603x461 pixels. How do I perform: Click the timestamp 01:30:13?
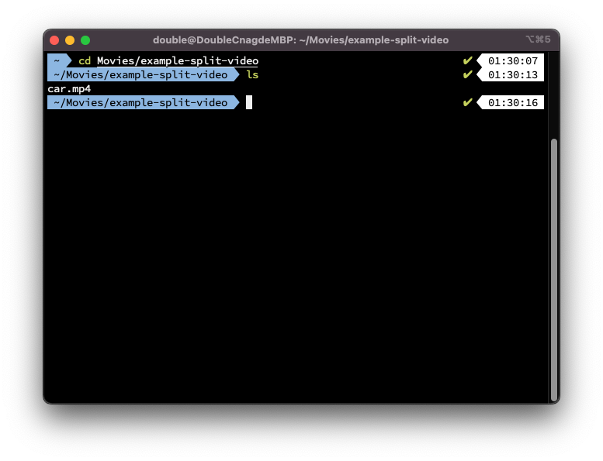coord(513,74)
